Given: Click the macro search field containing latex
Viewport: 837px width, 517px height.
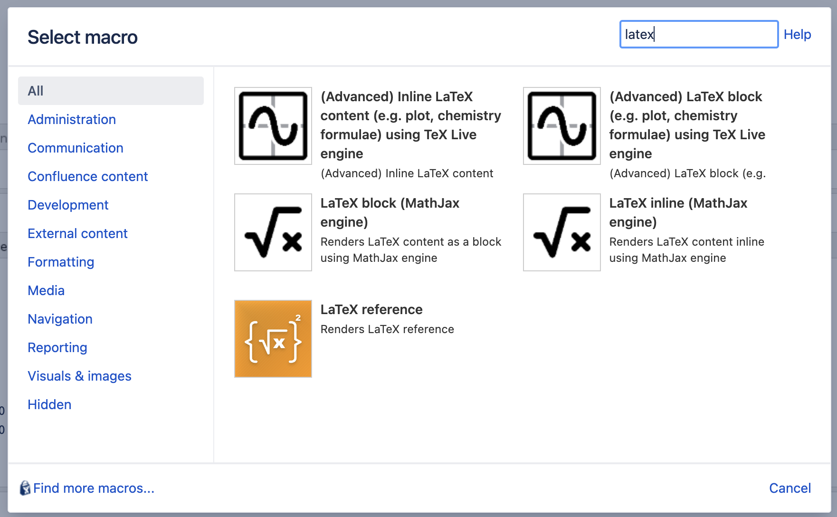Looking at the screenshot, I should (x=699, y=34).
